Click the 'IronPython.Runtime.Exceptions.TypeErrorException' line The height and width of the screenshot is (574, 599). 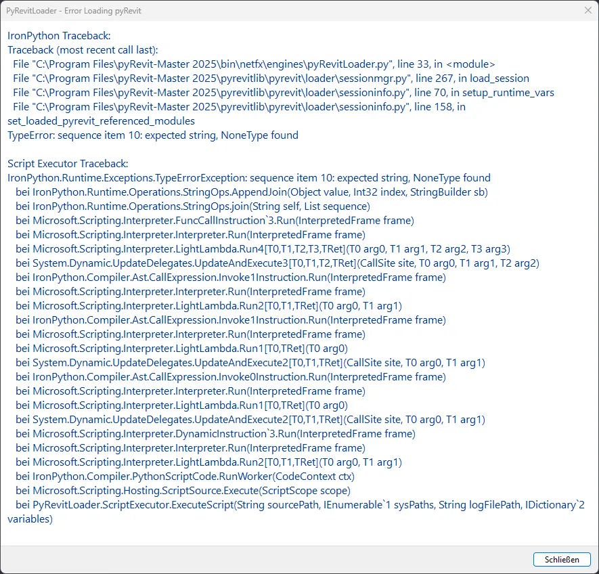[x=249, y=178]
